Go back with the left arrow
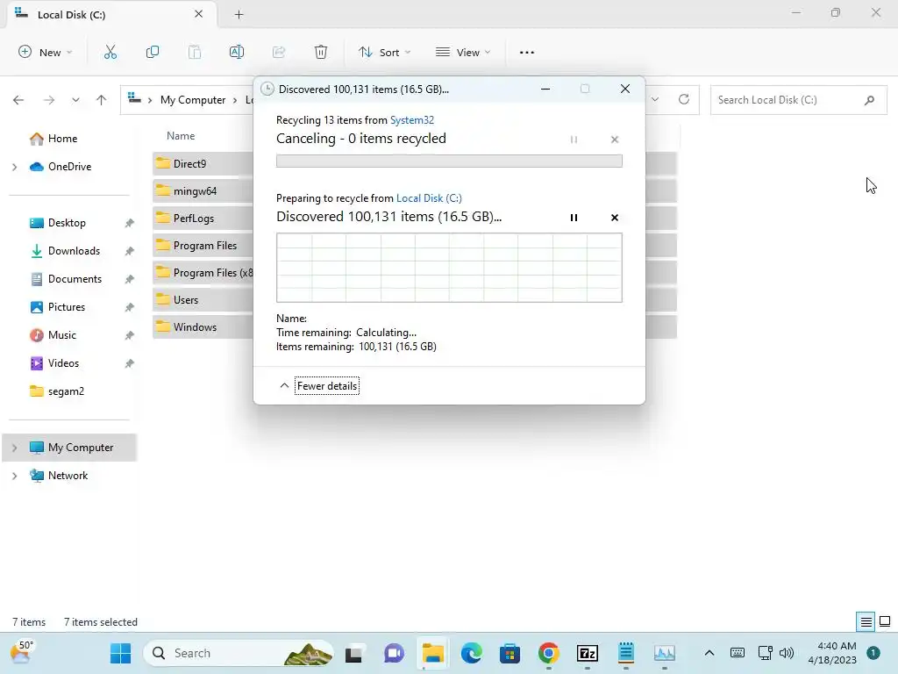 [x=18, y=100]
